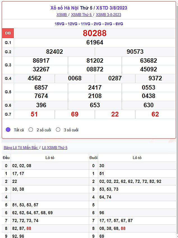
Task: Select G.2 number 90573
Action: tap(135, 52)
